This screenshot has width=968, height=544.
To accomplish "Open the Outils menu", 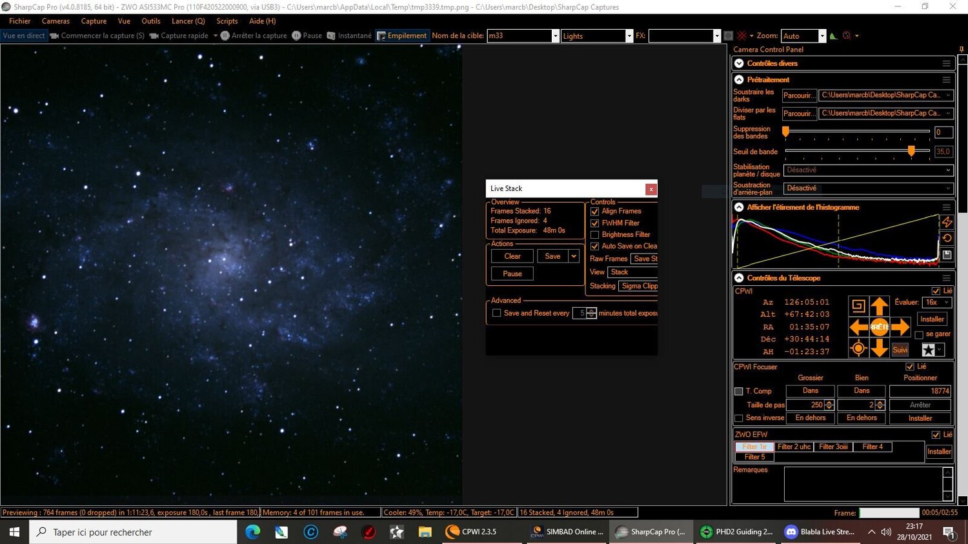I will [151, 21].
